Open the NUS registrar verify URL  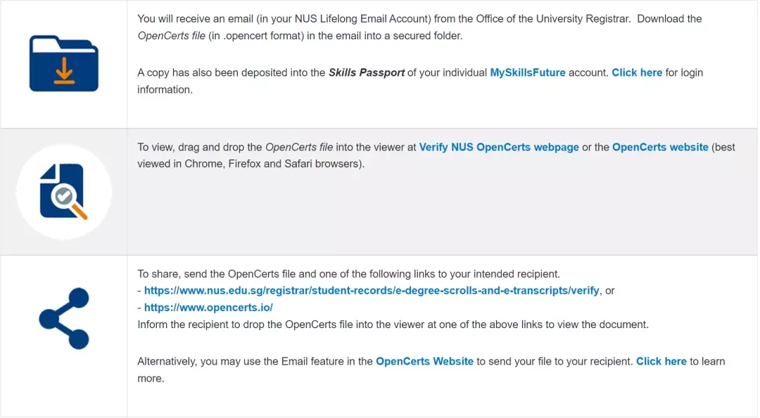372,291
